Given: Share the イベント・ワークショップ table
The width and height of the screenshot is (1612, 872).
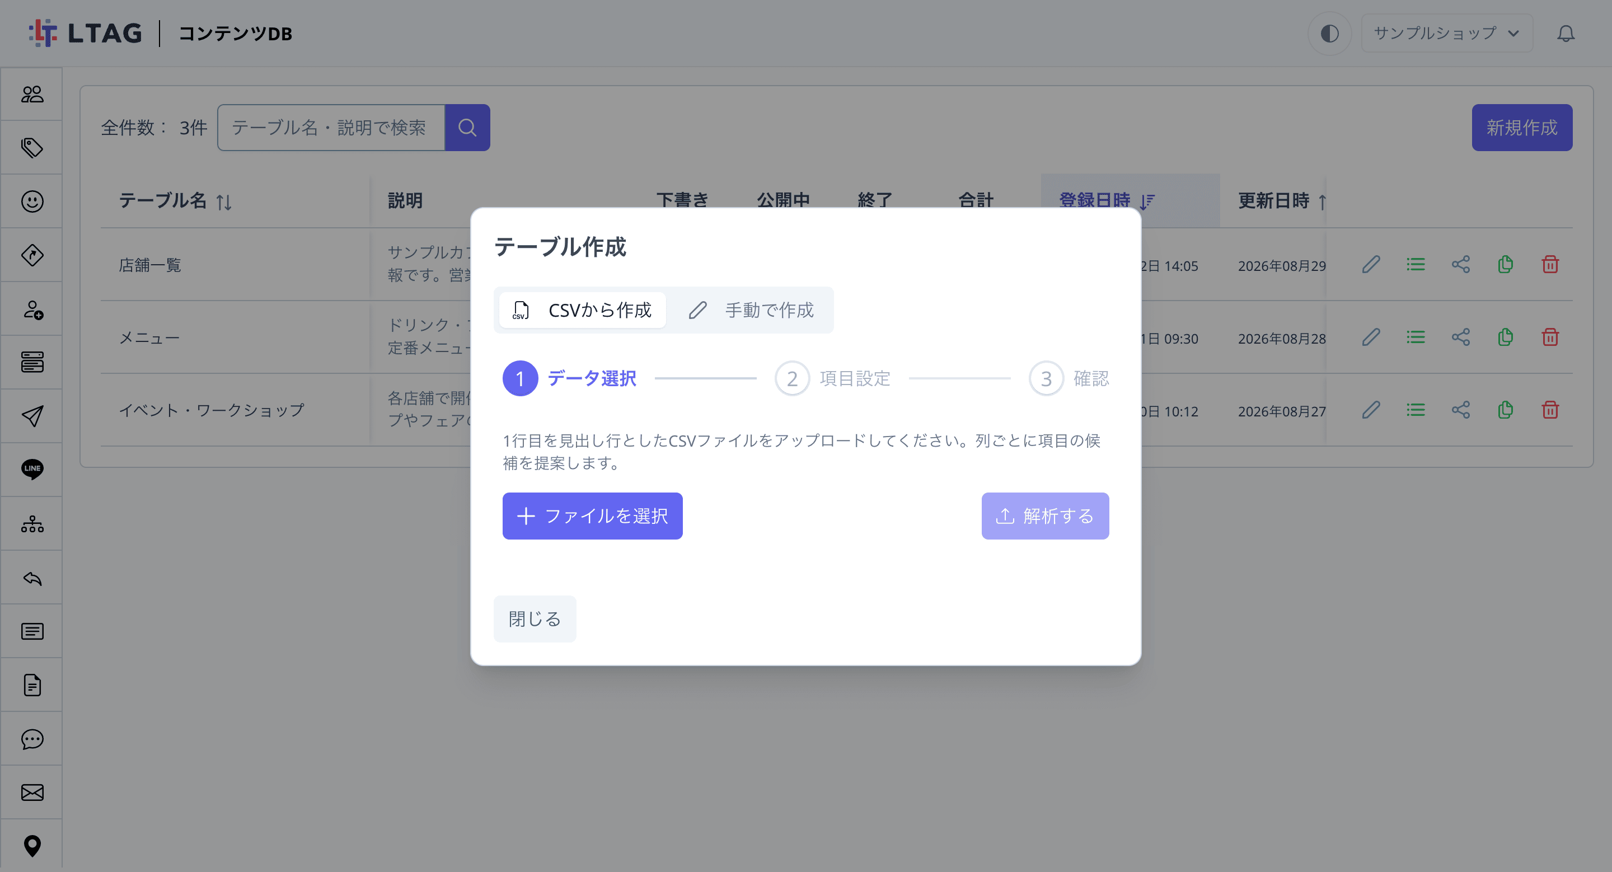Looking at the screenshot, I should point(1460,410).
